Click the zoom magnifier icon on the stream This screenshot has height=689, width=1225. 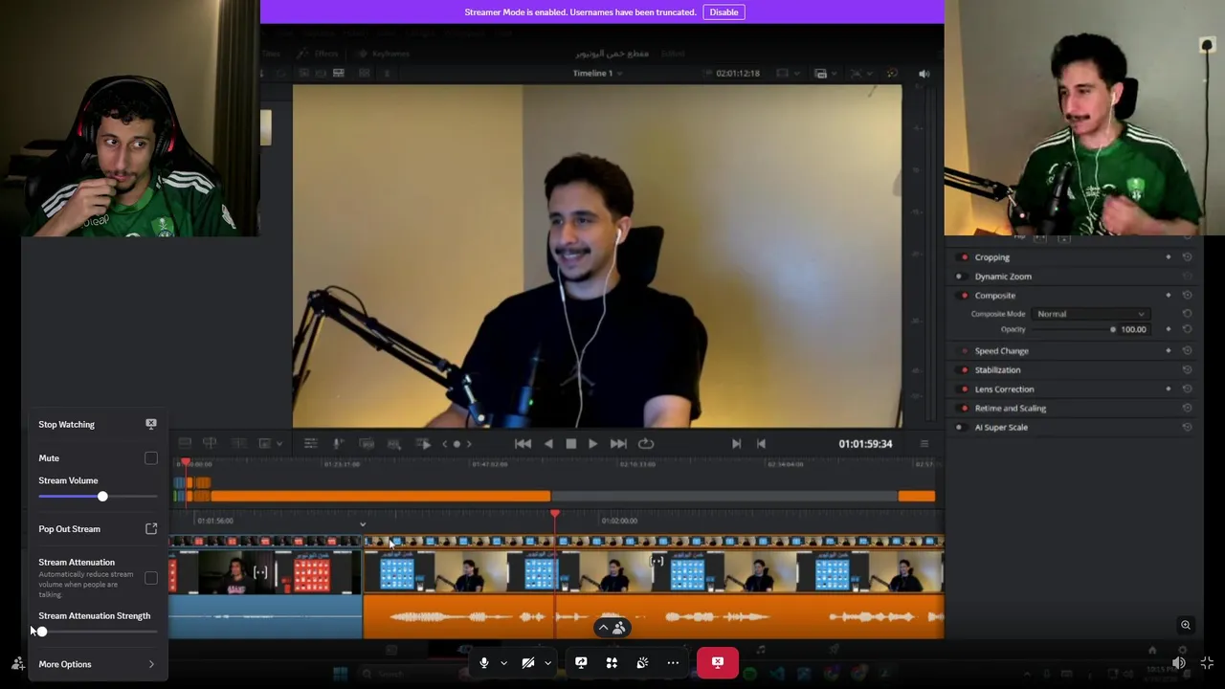1186,625
